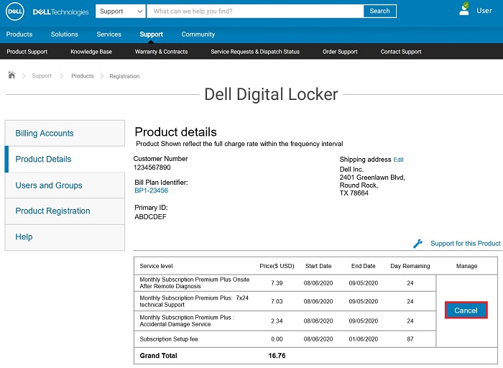The height and width of the screenshot is (368, 503).
Task: Open Knowledge Base submenu item
Action: [x=91, y=52]
